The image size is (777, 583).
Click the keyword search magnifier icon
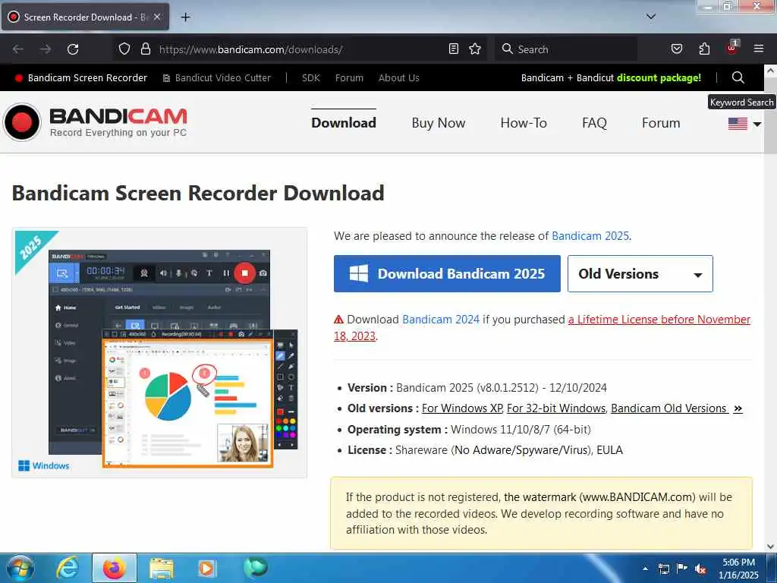738,77
